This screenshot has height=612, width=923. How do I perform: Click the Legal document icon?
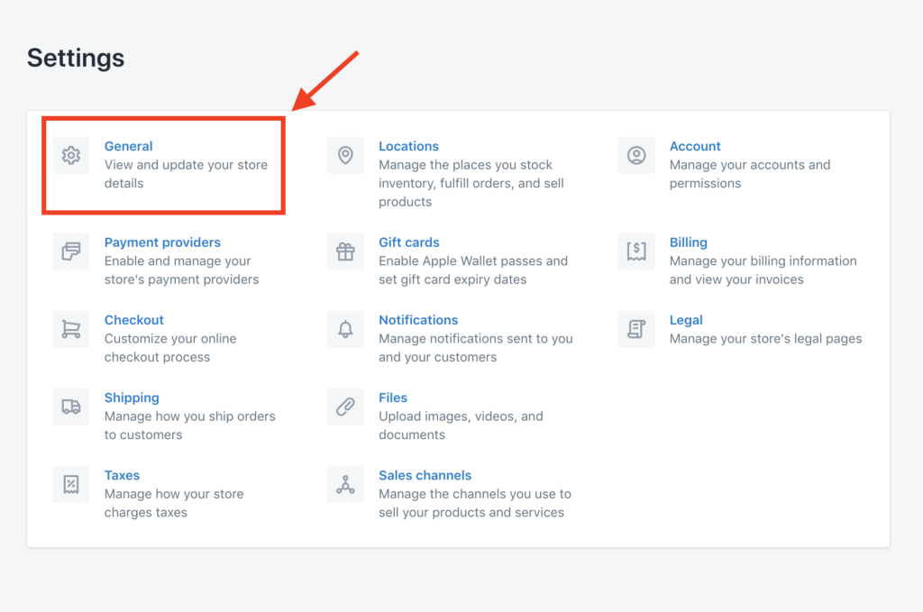[x=636, y=329]
